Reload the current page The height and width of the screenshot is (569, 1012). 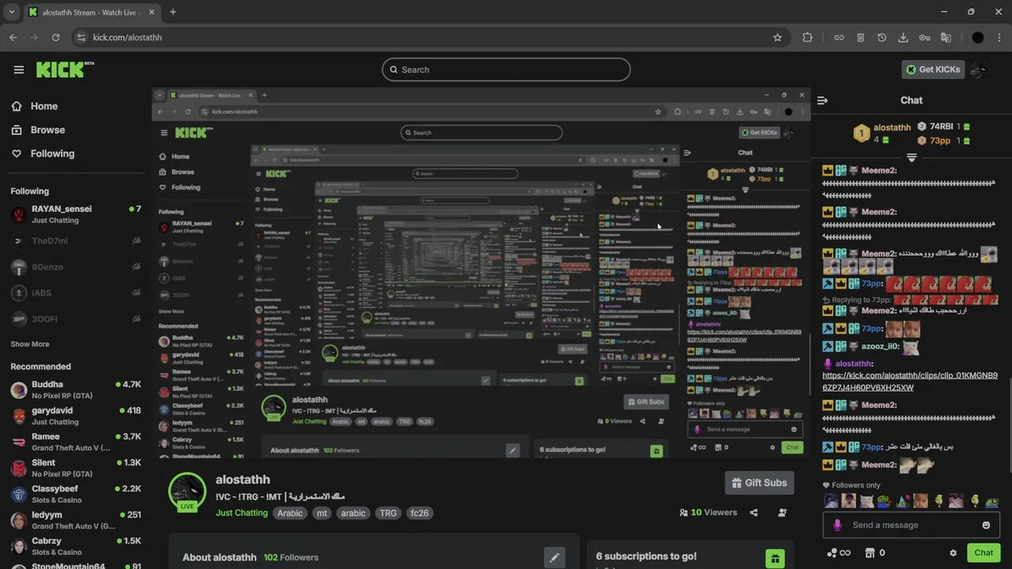pyautogui.click(x=55, y=37)
